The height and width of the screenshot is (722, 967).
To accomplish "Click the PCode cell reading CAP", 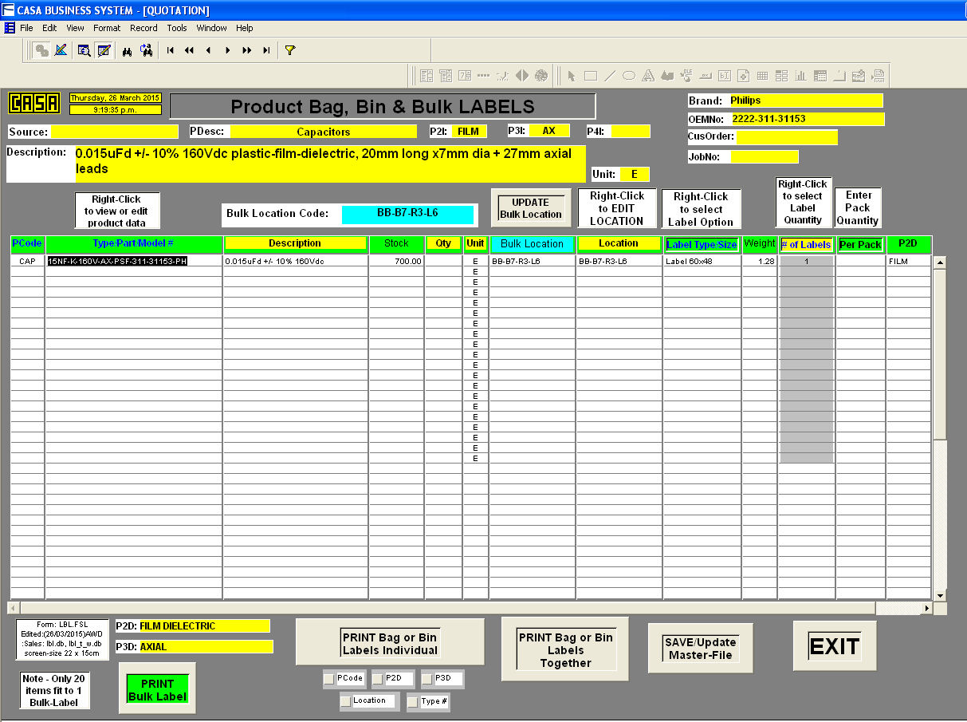I will (27, 261).
